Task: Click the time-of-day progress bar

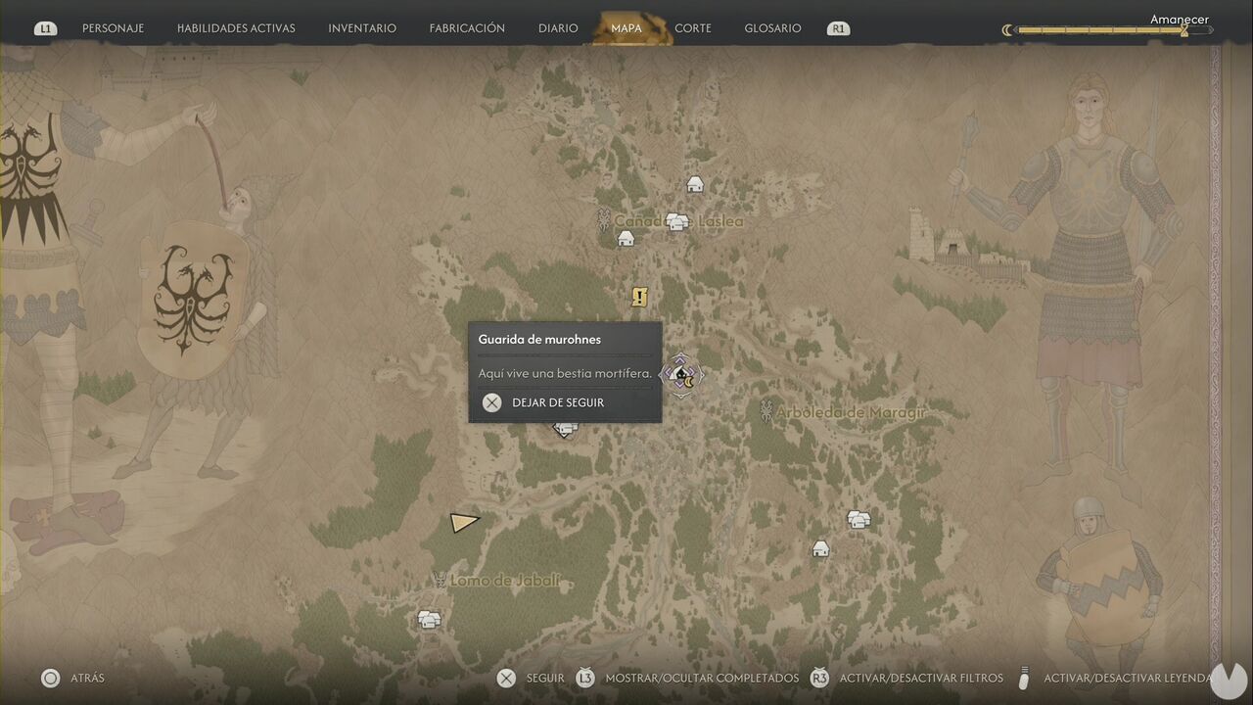Action: [x=1114, y=30]
